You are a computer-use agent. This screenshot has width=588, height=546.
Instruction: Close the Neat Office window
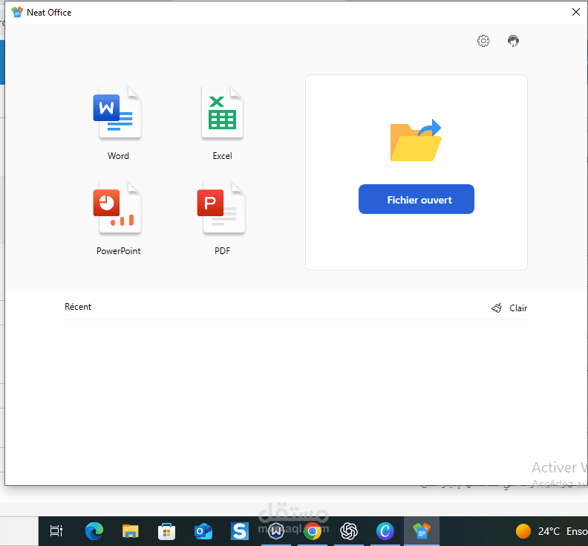click(576, 12)
